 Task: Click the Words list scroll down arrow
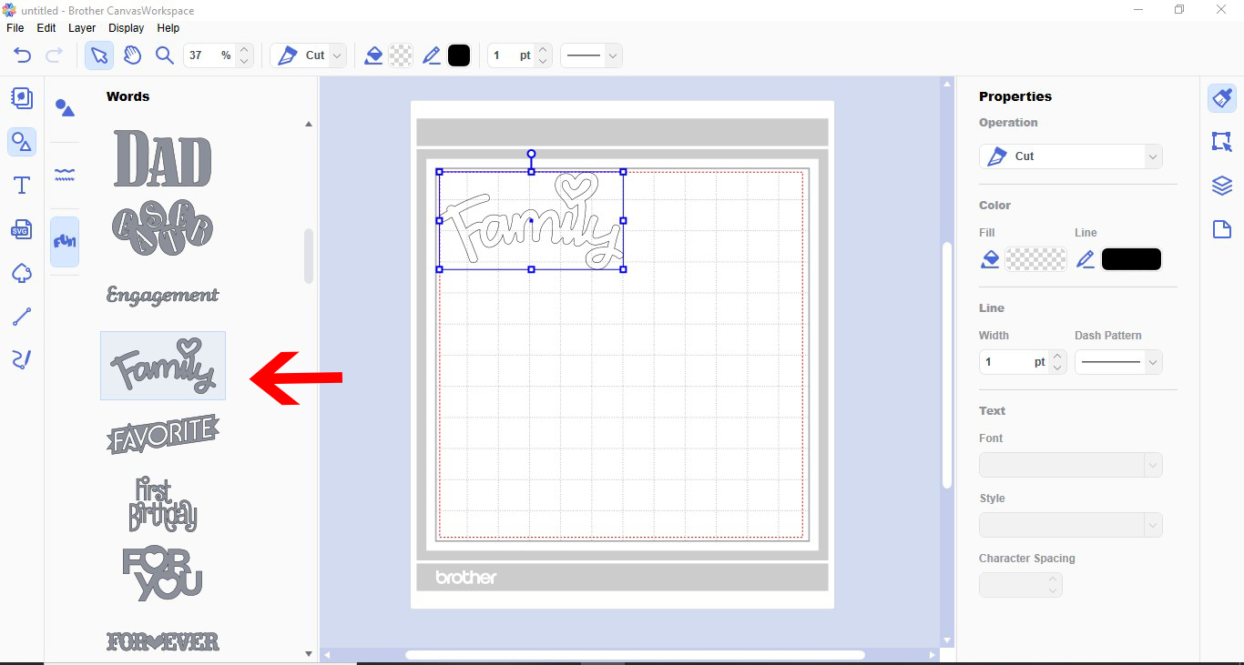[309, 653]
